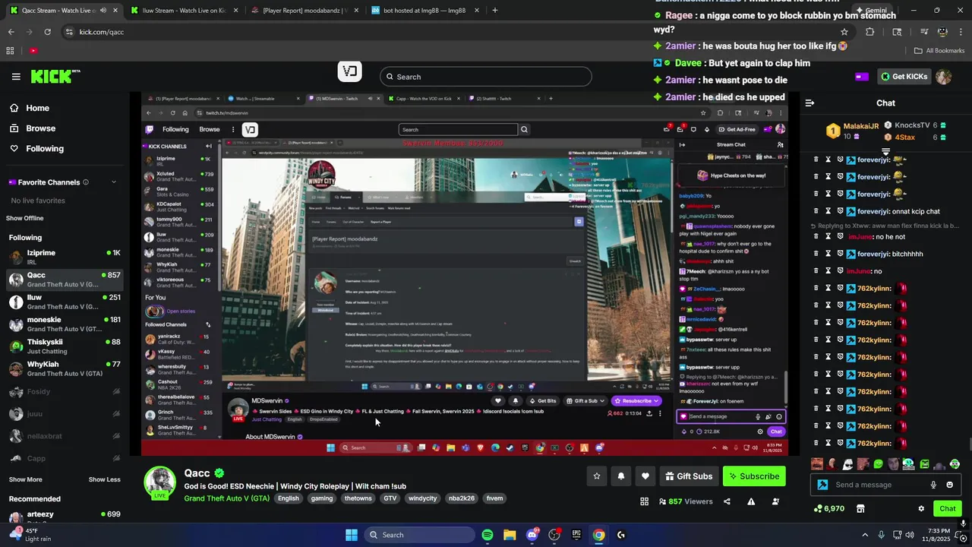Click the Windows Start button
Viewport: 972px width, 547px height.
352,535
